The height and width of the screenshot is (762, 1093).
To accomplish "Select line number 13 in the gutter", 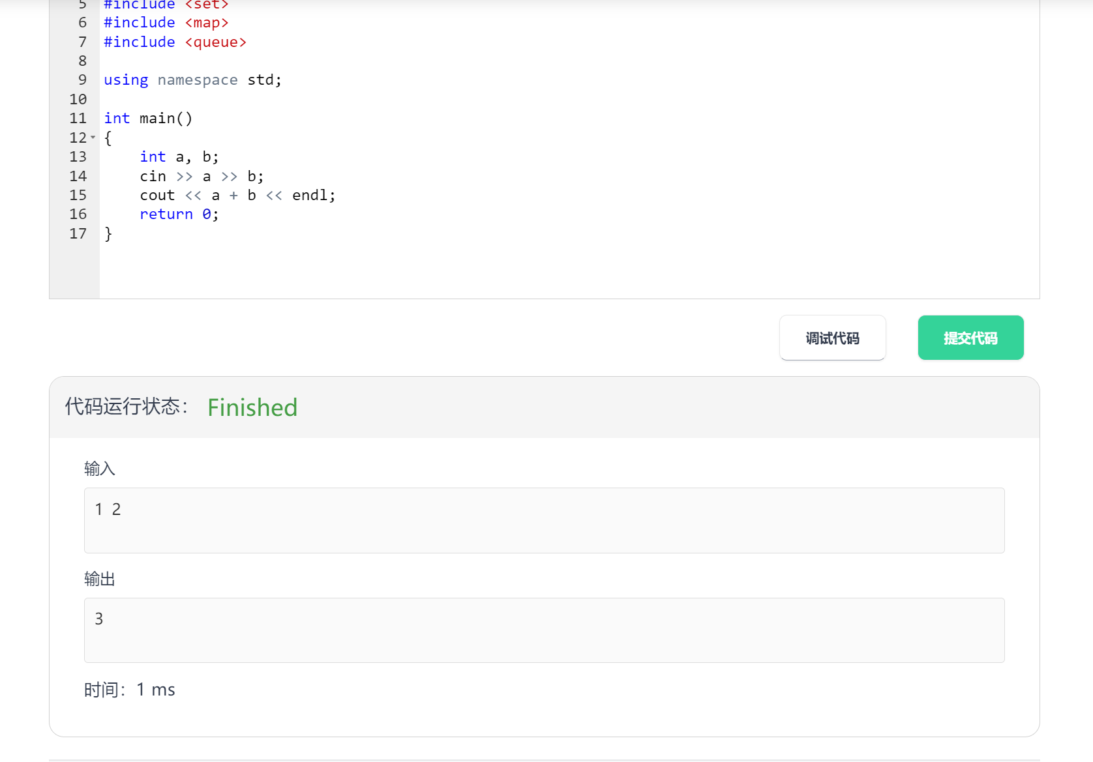I will [x=78, y=156].
